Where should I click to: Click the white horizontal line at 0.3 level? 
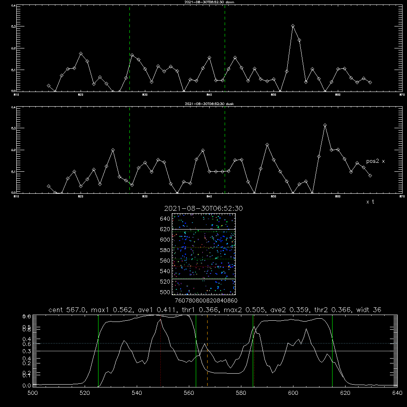click(x=215, y=351)
